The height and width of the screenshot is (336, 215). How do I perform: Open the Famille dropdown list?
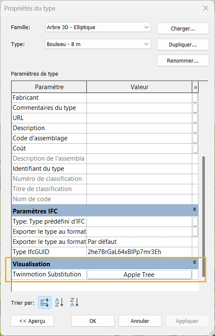(98, 27)
